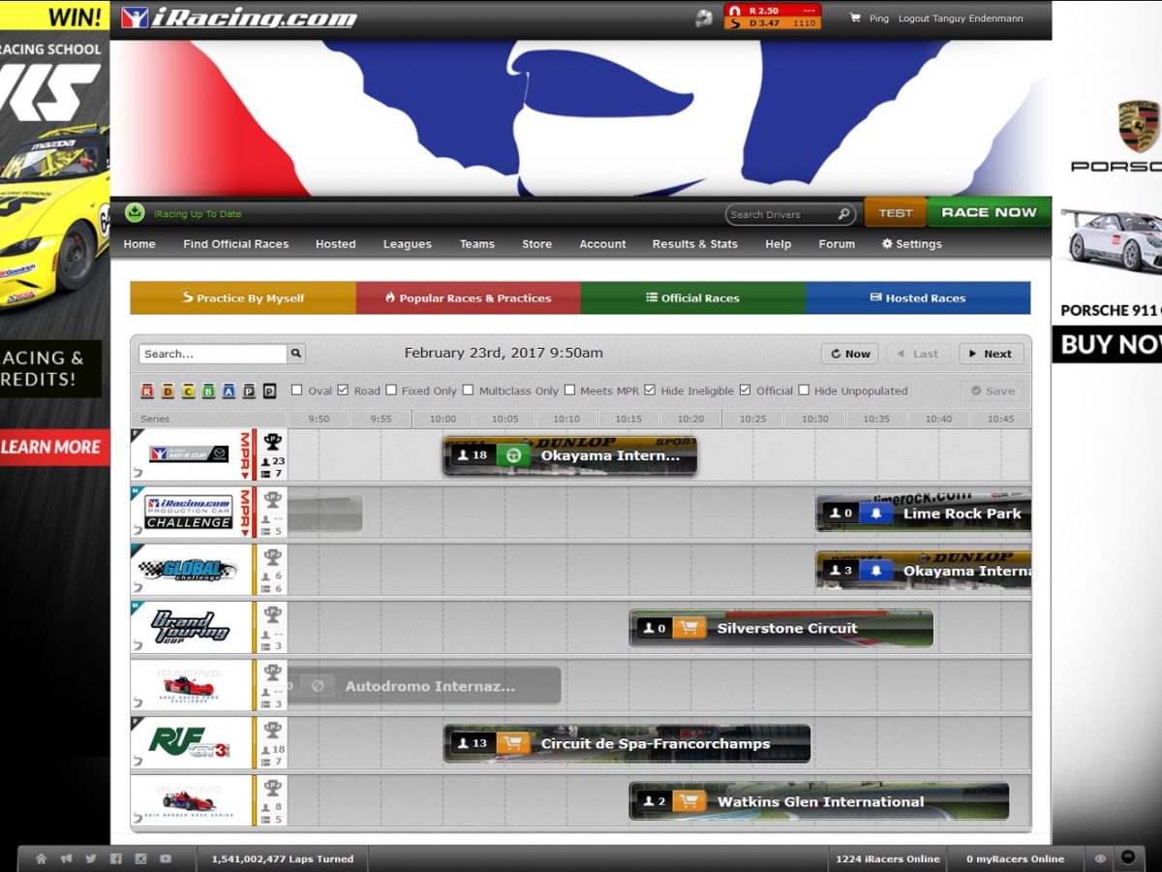Enable the Fixed Only checkbox
The width and height of the screenshot is (1162, 872).
pos(391,390)
